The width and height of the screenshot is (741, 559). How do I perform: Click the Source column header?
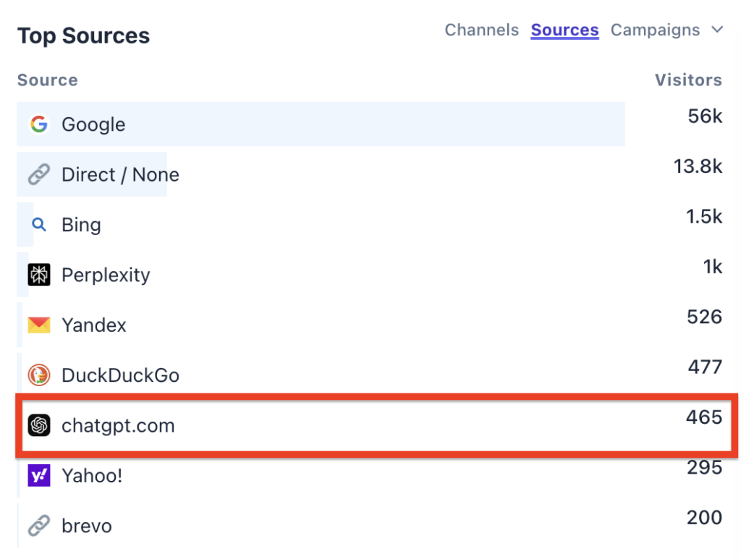[47, 80]
